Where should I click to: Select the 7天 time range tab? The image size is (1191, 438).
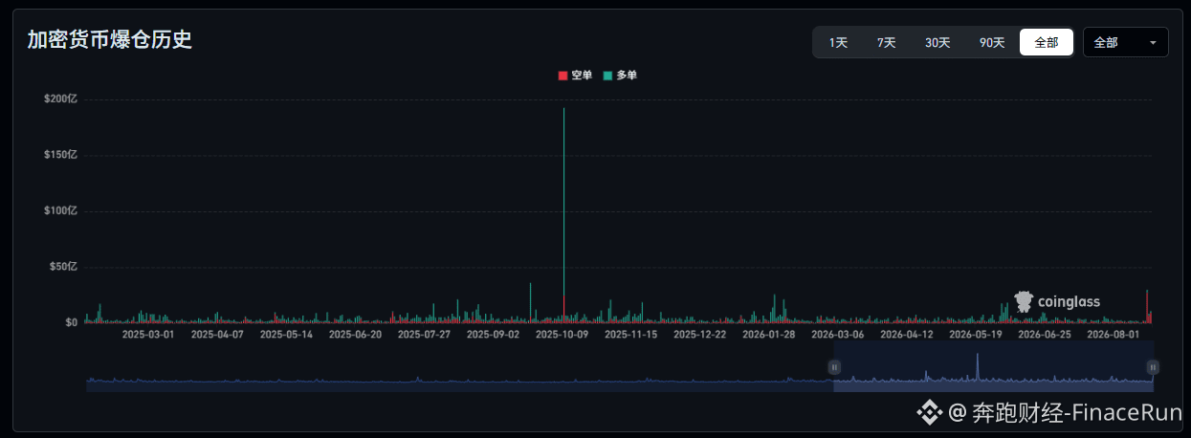(887, 42)
